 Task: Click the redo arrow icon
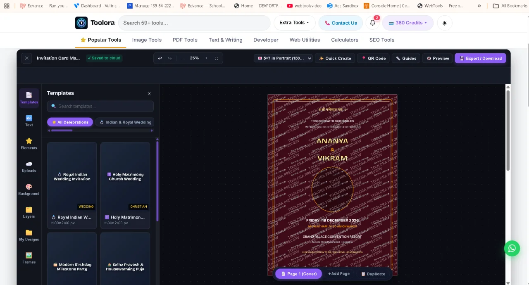click(x=170, y=58)
